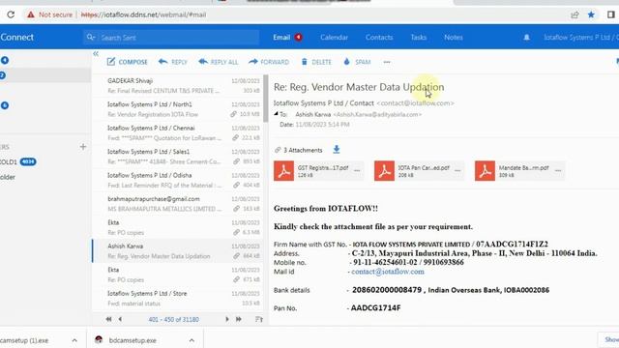Open the Iotaflow Systems P Ltd account menu
619x348 pixels.
tap(581, 38)
